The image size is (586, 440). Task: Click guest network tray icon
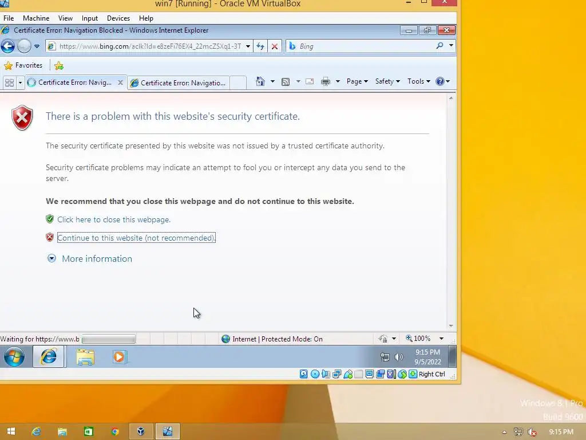pyautogui.click(x=385, y=357)
